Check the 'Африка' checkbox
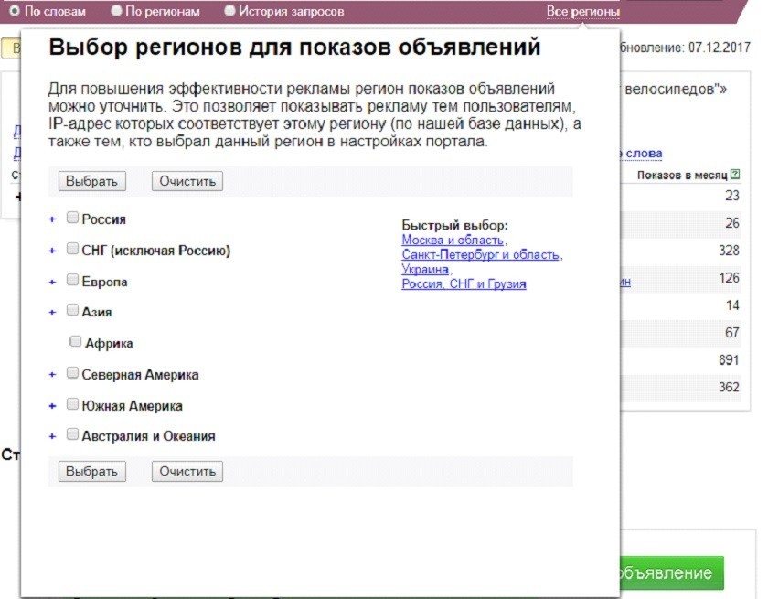Viewport: 768px width, 599px height. tap(75, 341)
